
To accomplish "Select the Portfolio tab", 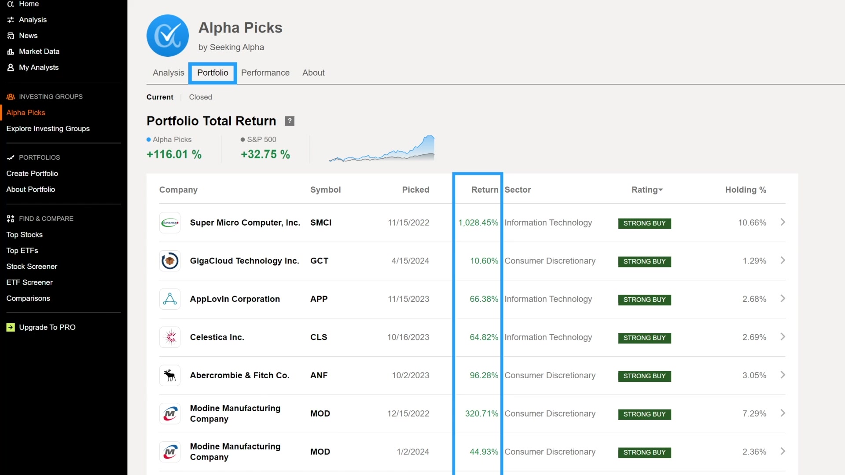I will [213, 73].
